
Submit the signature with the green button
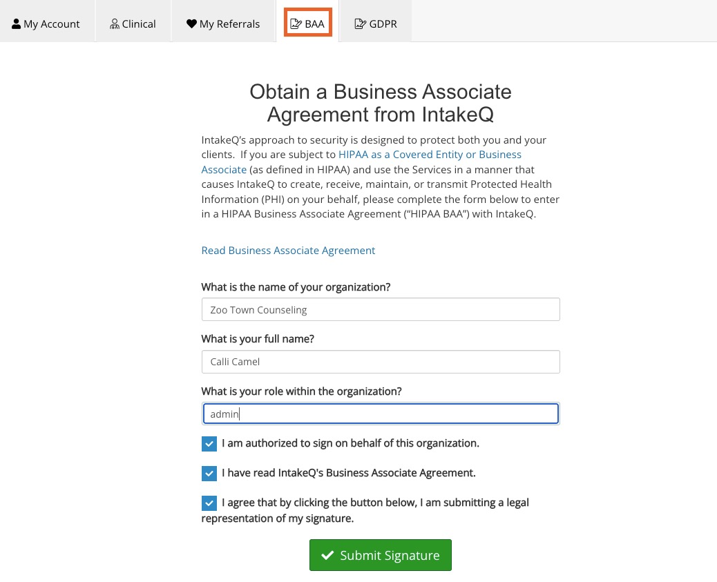[381, 555]
